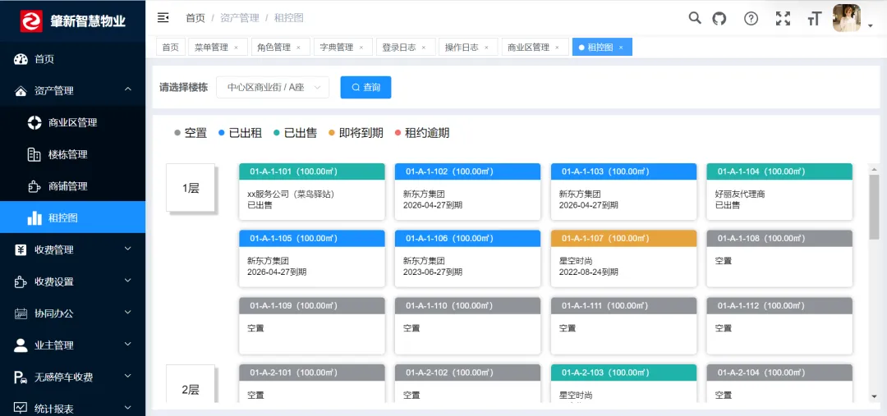Collapse sidebar with the hamburger icon
Image resolution: width=887 pixels, height=416 pixels.
(163, 17)
